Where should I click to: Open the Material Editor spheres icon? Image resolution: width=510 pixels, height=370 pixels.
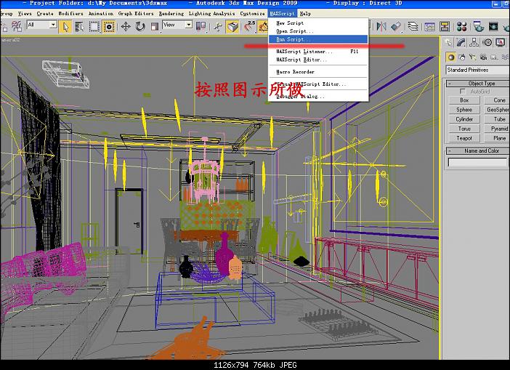(x=461, y=26)
